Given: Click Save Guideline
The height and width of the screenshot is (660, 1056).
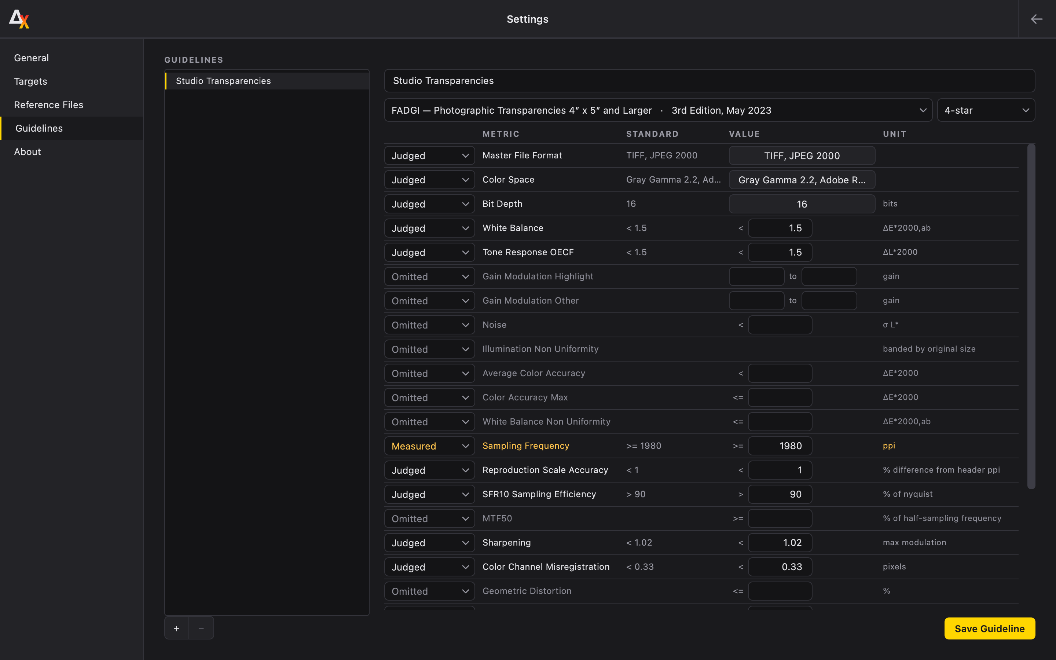Looking at the screenshot, I should [x=990, y=628].
